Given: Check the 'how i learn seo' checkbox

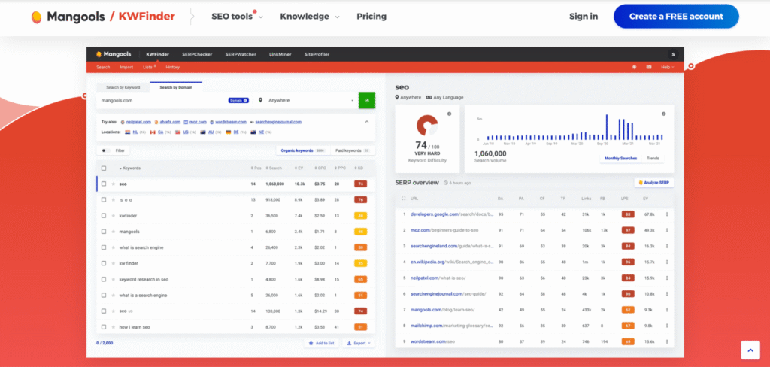Looking at the screenshot, I should (x=104, y=326).
